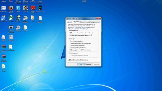
Task: Open the WinImage shortcut beside the folder
Action: coord(26,19)
